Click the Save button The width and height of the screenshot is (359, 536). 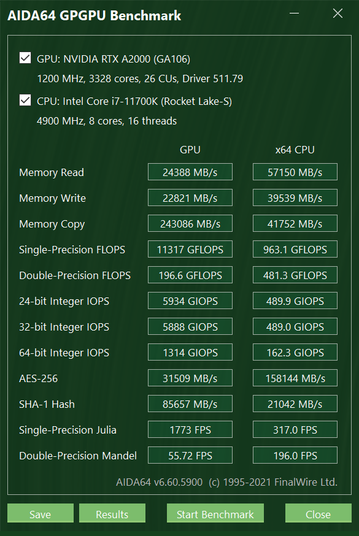tap(40, 514)
